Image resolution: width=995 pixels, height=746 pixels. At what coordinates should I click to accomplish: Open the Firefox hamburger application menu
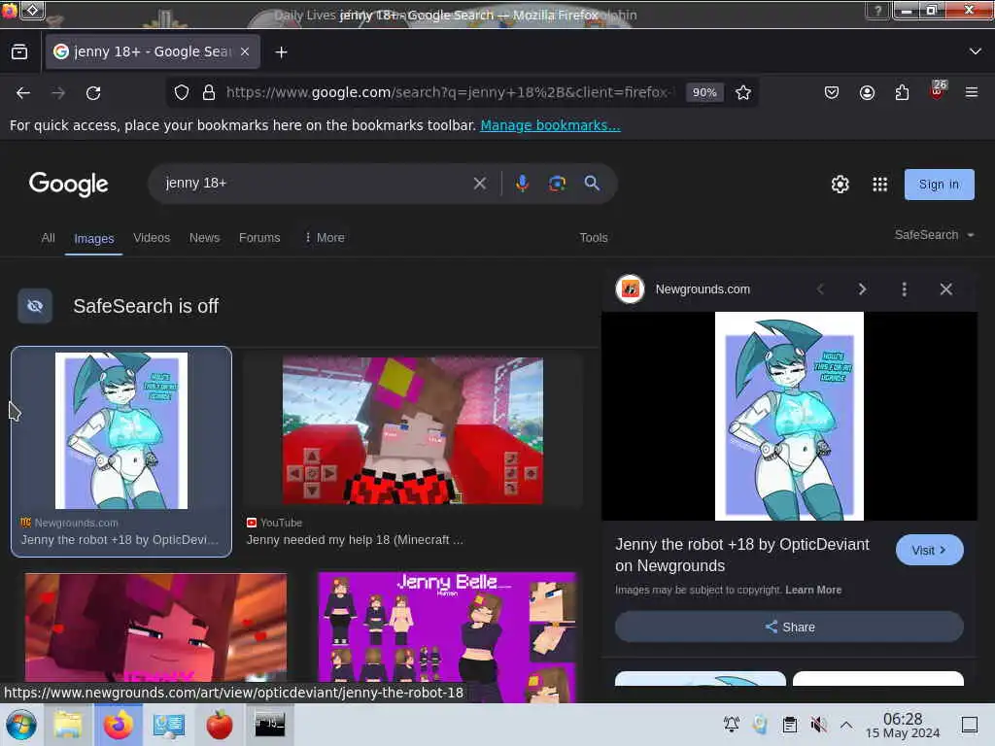pyautogui.click(x=971, y=92)
